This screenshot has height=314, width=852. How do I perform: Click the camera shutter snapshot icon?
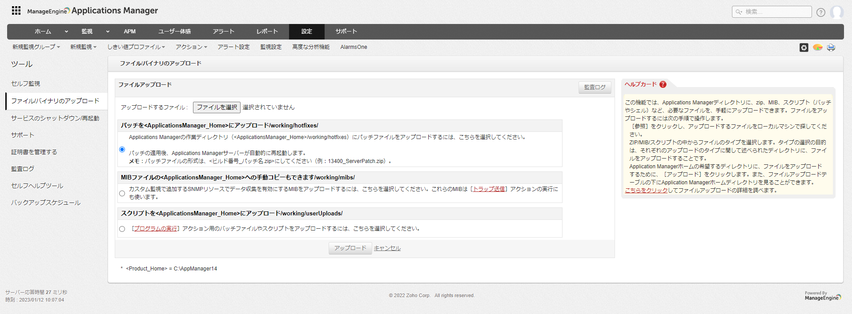[x=804, y=48]
